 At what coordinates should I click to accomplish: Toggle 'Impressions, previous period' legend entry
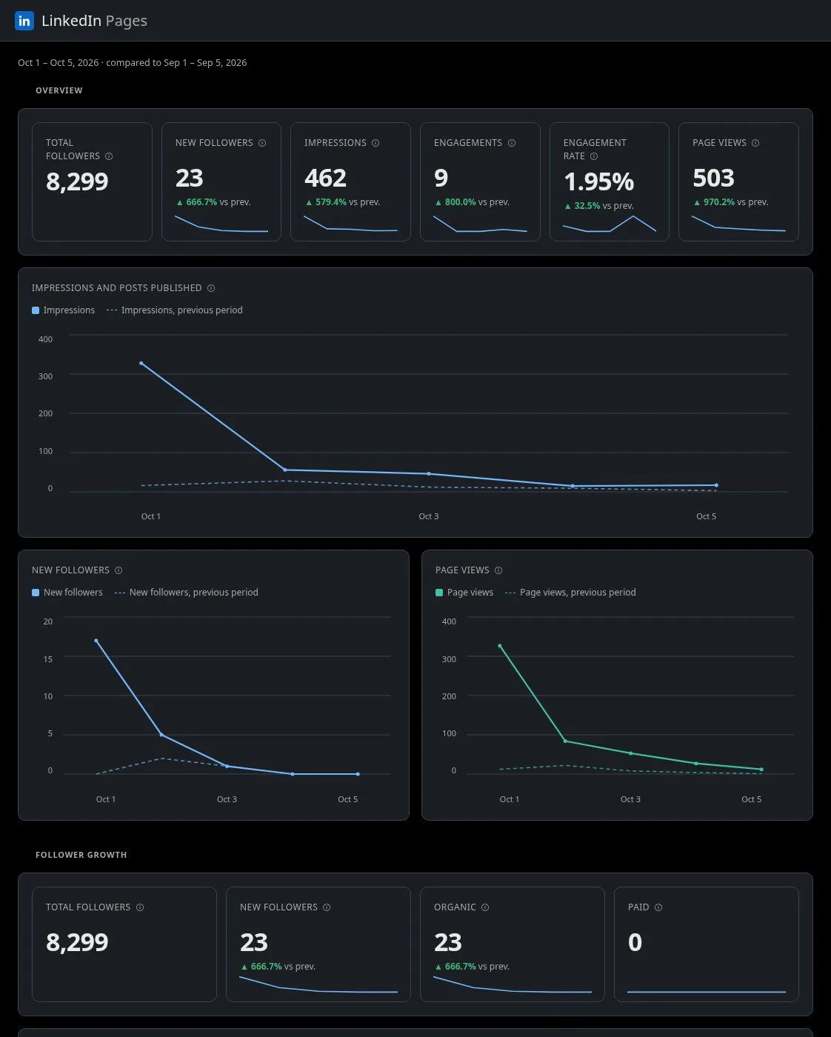click(175, 310)
